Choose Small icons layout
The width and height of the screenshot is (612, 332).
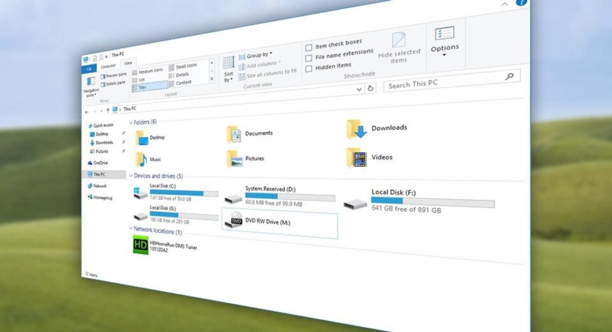point(184,66)
